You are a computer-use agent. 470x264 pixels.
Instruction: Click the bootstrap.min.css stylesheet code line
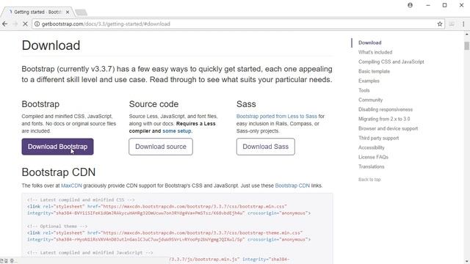coord(157,207)
